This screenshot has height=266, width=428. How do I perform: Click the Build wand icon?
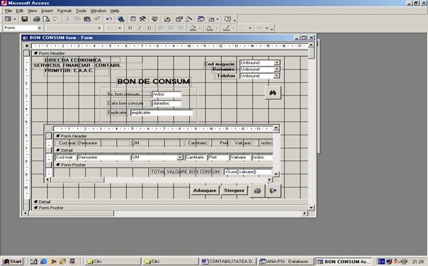coord(189,19)
